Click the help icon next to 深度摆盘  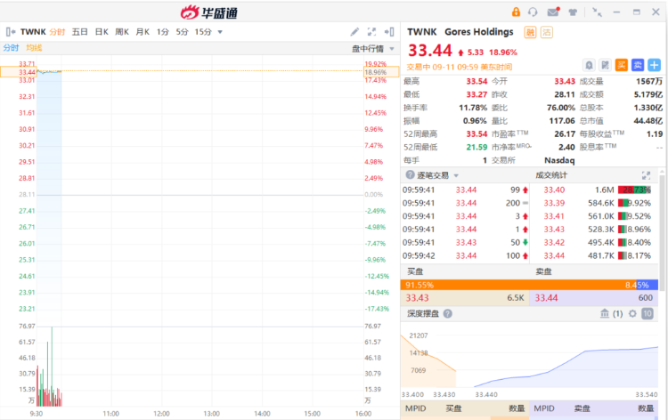tap(447, 313)
